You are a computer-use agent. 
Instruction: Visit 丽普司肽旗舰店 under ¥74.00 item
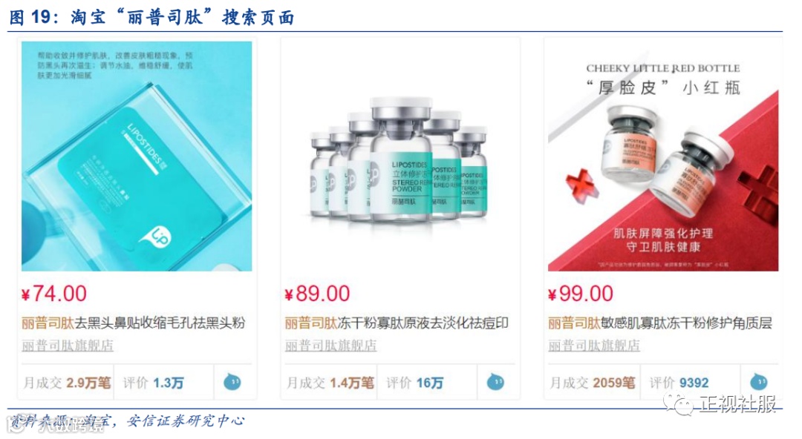click(x=68, y=346)
